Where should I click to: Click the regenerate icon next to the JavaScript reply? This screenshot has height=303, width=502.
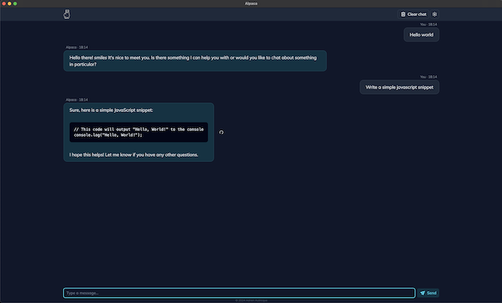221,132
